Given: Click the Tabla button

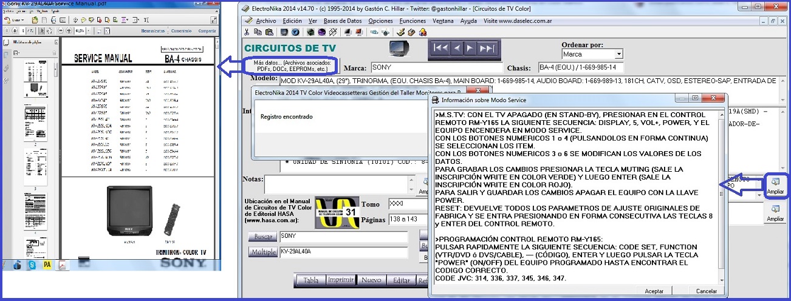Looking at the screenshot, I should point(310,280).
